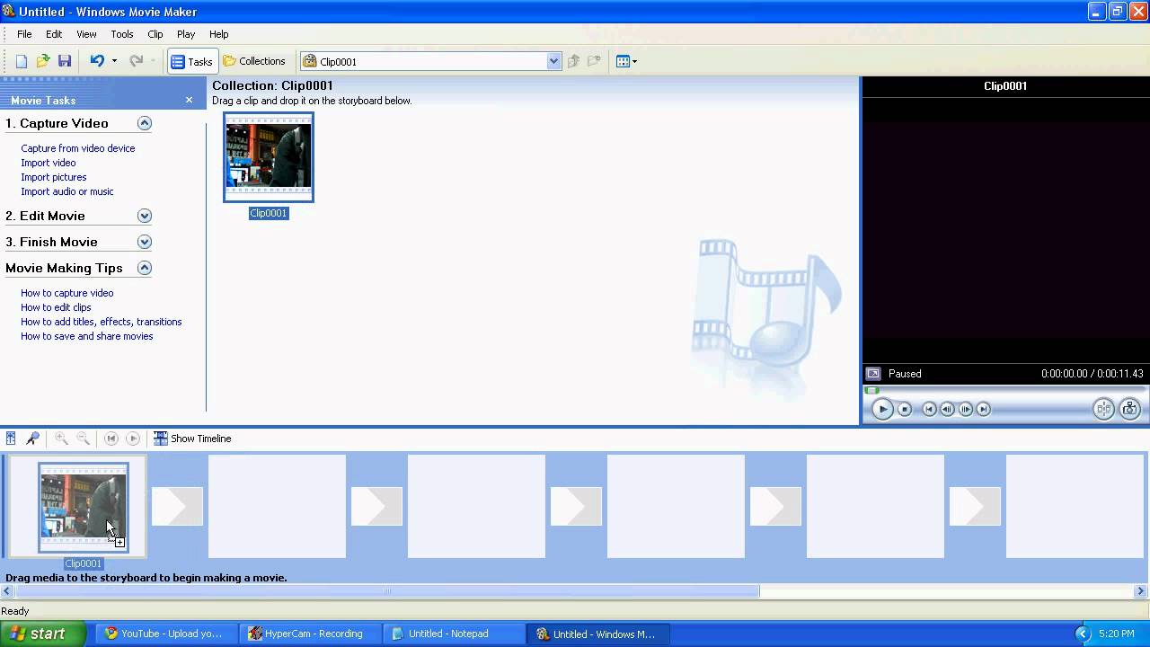The height and width of the screenshot is (647, 1150).
Task: Click the up one level icon
Action: pyautogui.click(x=573, y=61)
